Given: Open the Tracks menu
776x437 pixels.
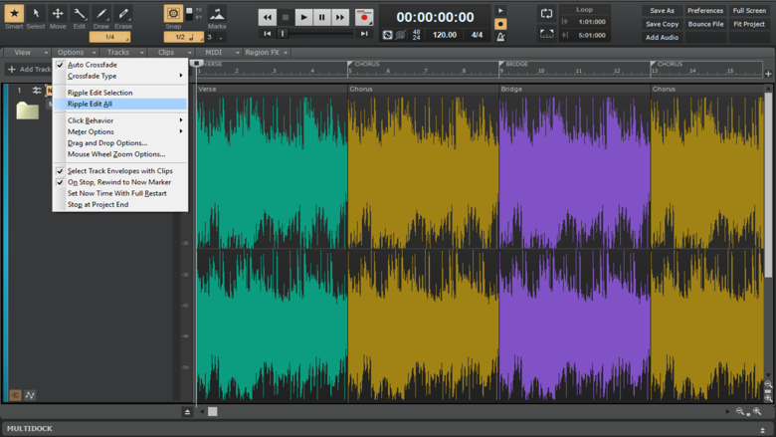Looking at the screenshot, I should click(x=120, y=52).
